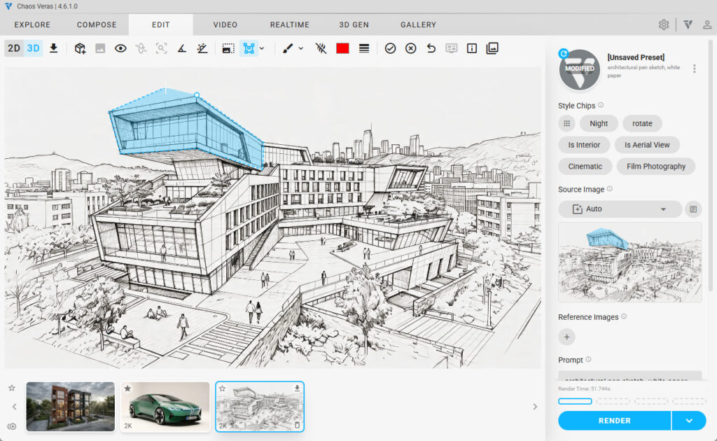Switch to 3D edit mode

coord(33,48)
